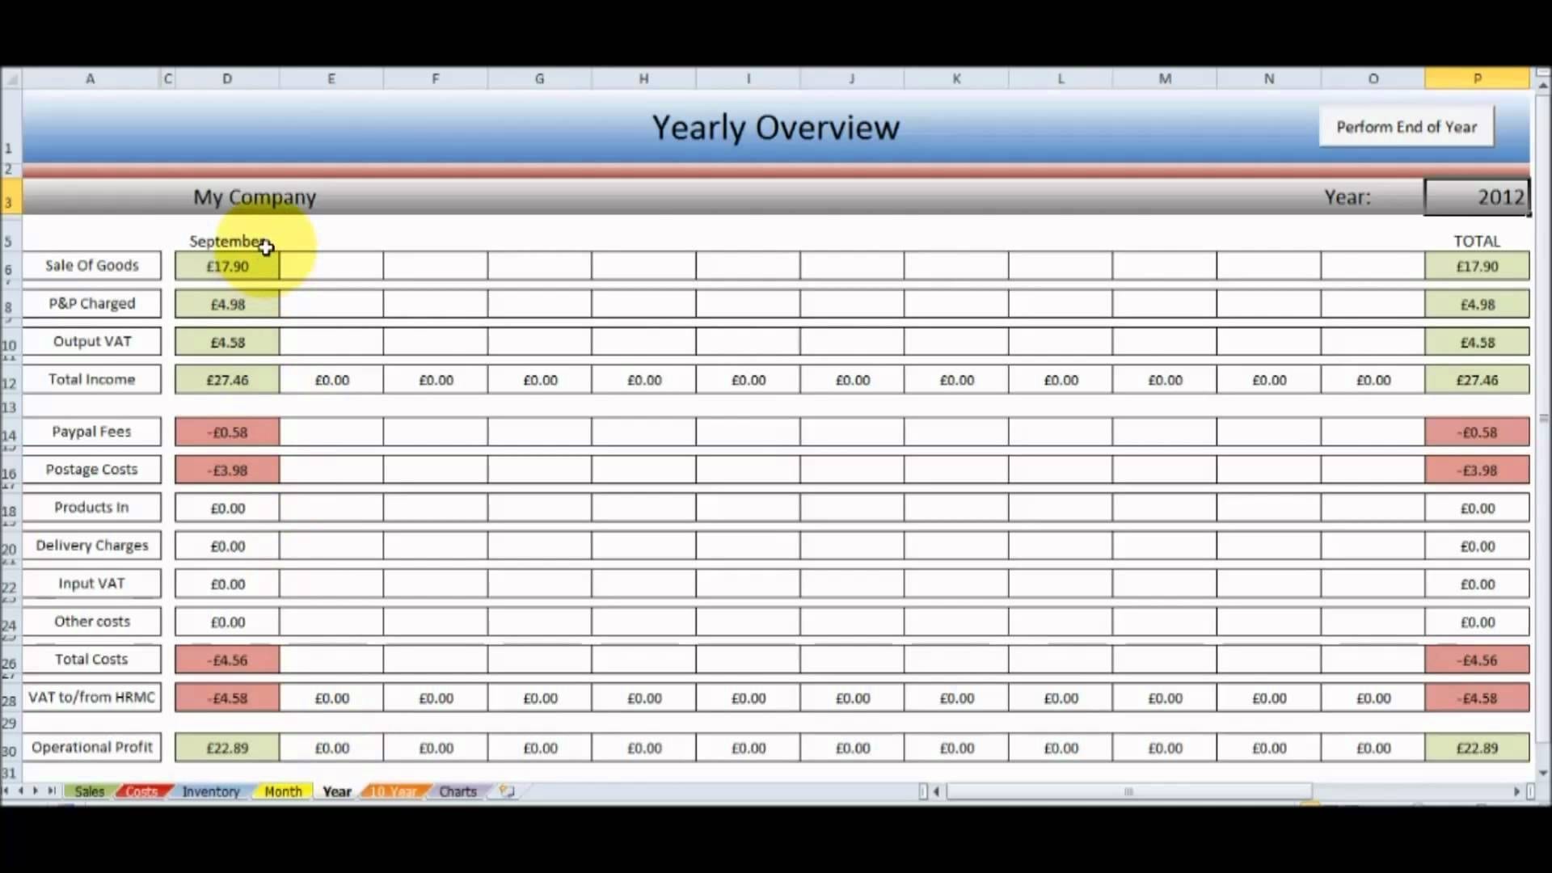This screenshot has width=1552, height=873.
Task: Click the Operational Profit total cell
Action: tap(1476, 747)
